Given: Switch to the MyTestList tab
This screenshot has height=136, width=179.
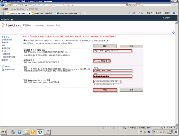Looking at the screenshot, I should point(43,13).
